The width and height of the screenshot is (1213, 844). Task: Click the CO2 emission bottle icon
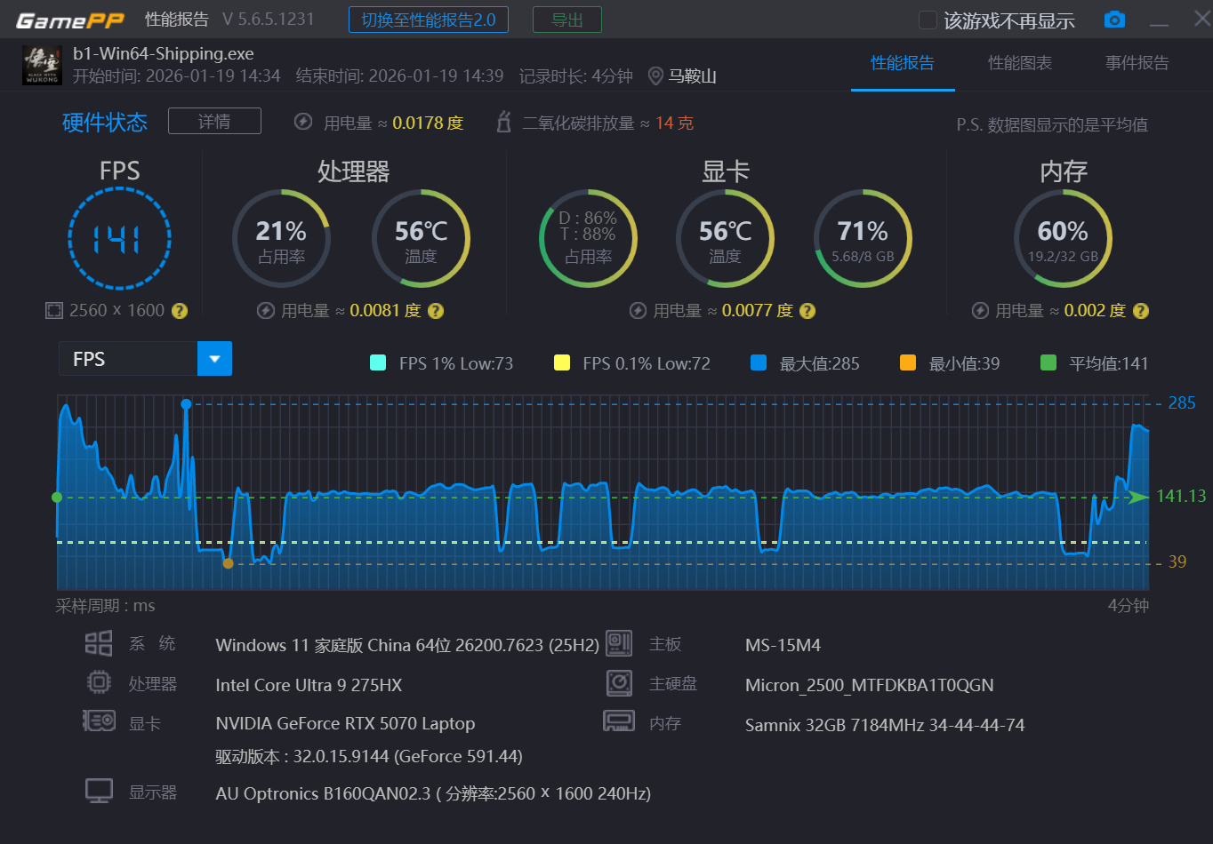(x=504, y=123)
